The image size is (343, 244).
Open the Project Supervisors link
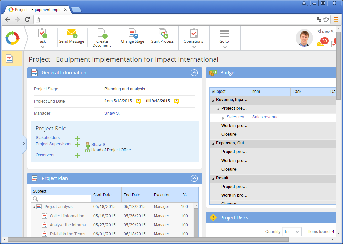coord(53,144)
